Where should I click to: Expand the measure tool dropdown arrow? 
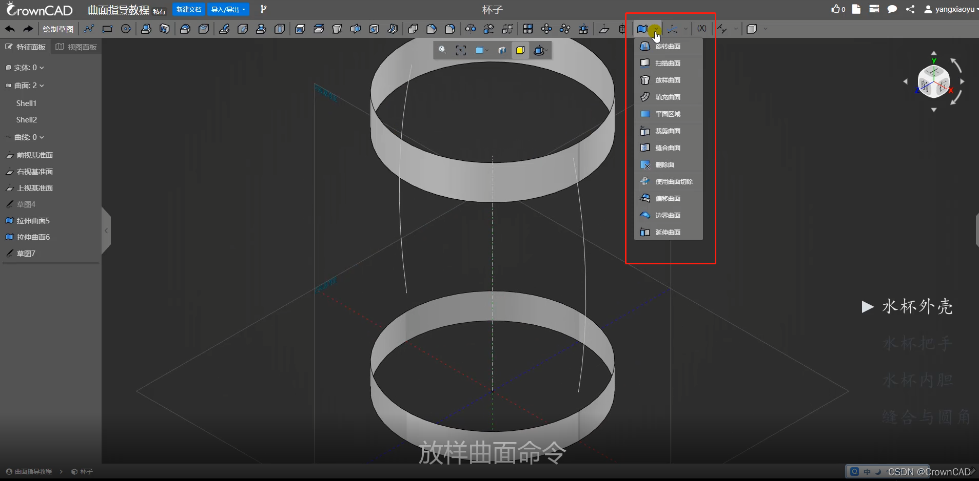pos(736,29)
